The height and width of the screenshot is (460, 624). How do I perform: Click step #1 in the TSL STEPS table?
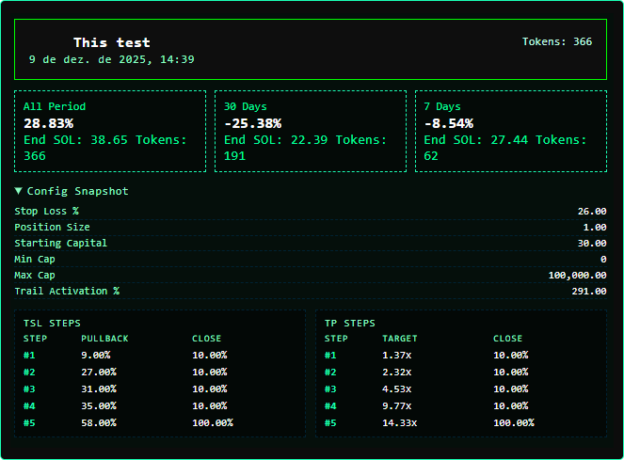29,355
